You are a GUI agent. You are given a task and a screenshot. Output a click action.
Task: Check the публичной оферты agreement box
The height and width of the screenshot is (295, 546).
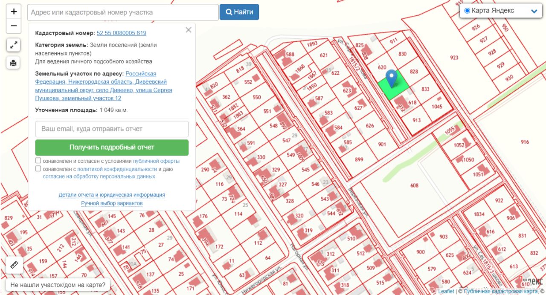(38, 161)
